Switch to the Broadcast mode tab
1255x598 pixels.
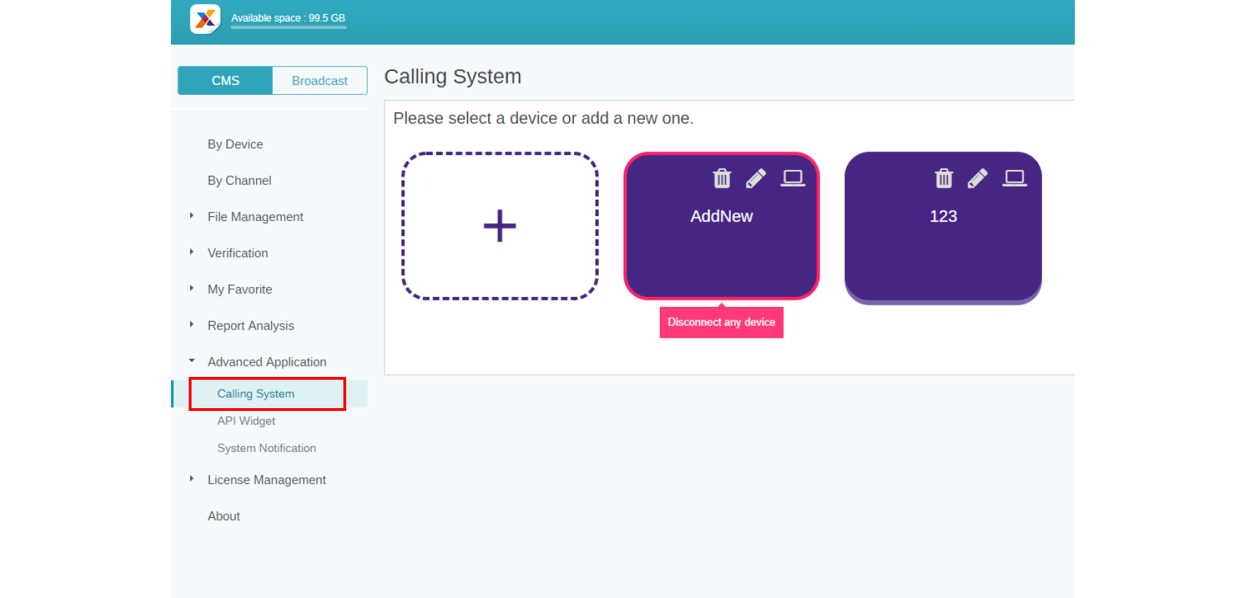319,81
